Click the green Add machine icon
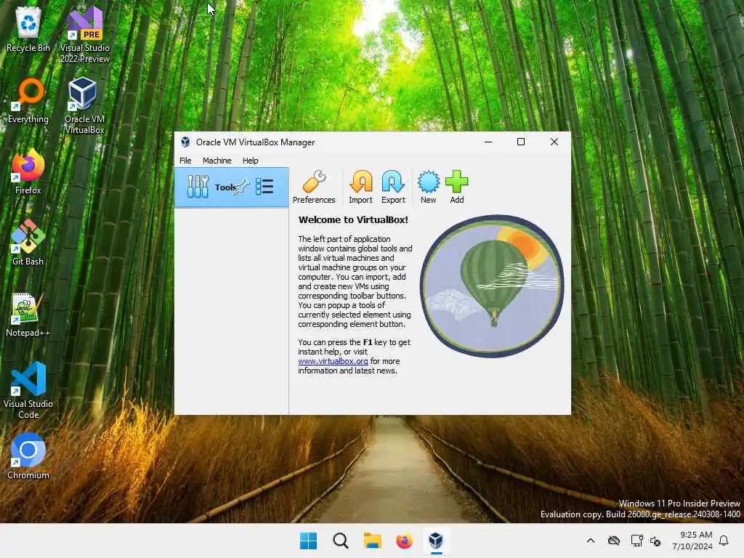The image size is (744, 558). [456, 187]
